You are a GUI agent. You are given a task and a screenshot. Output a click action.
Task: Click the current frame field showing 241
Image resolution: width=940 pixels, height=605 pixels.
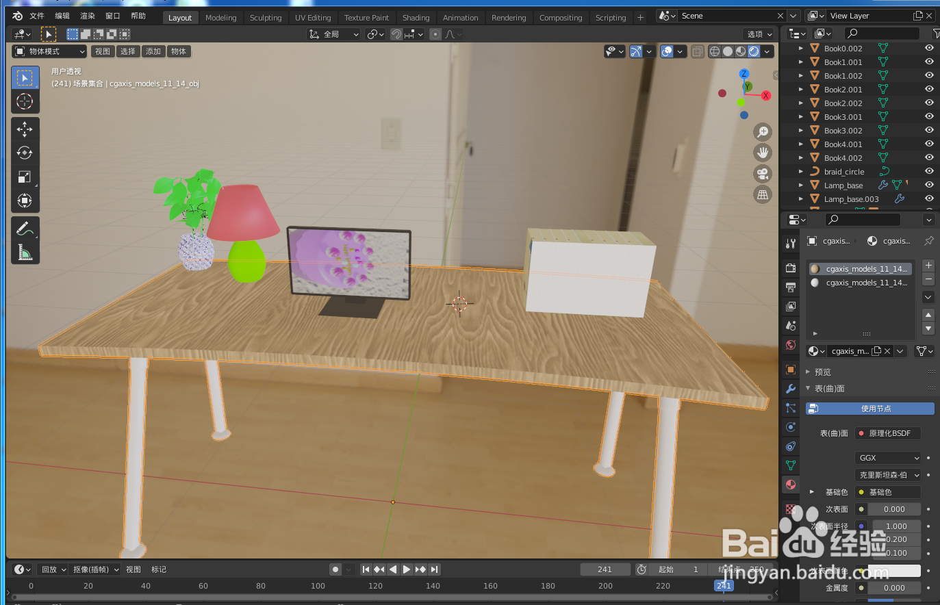605,569
